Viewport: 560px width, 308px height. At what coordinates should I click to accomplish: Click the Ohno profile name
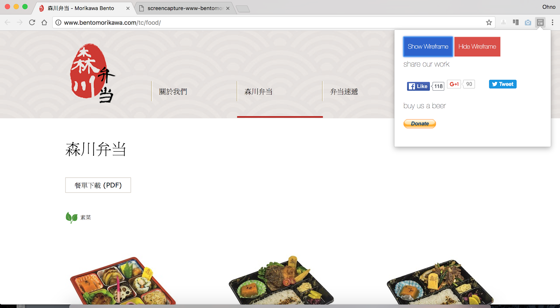(549, 7)
